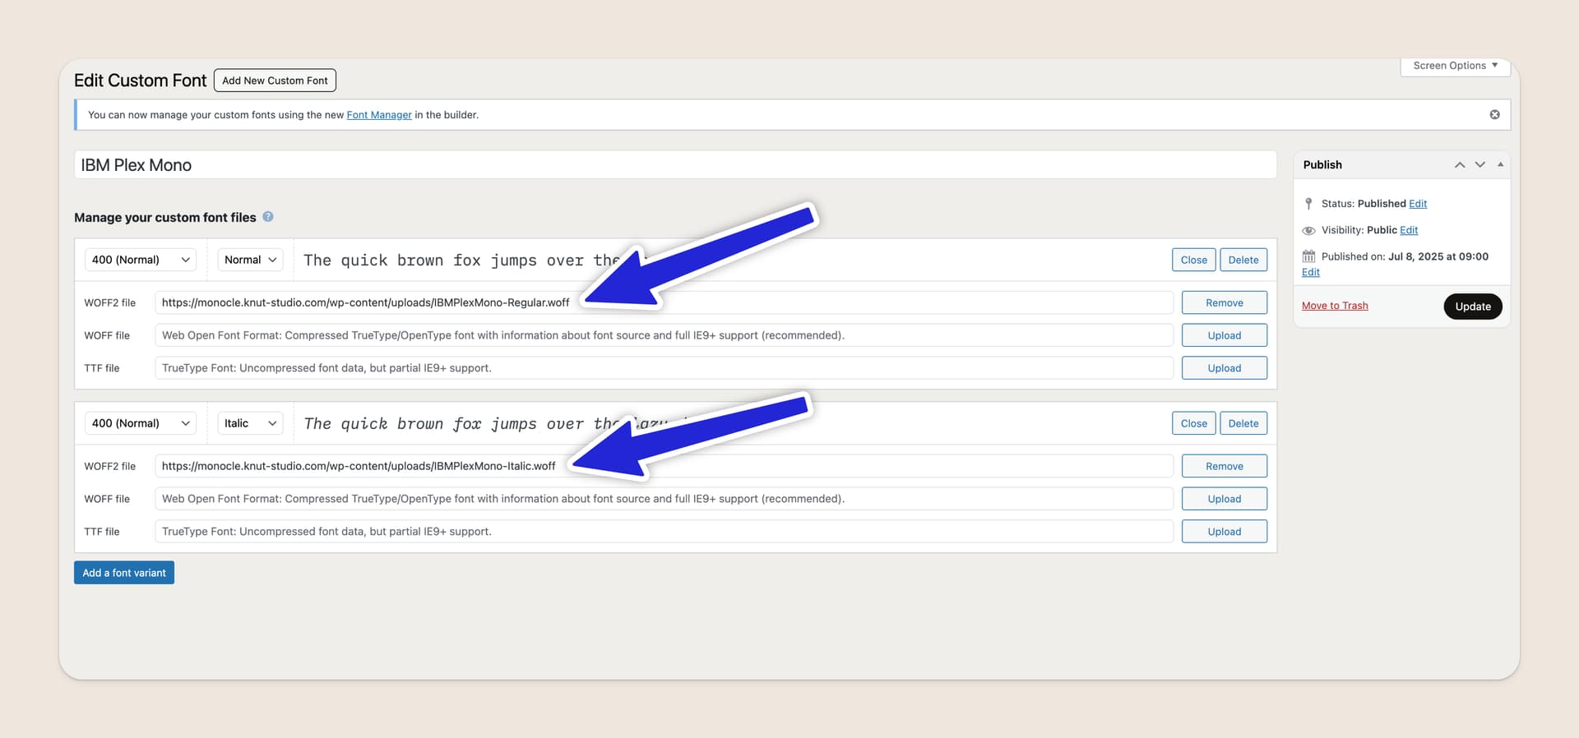Open style dropdown showing Italic
The width and height of the screenshot is (1579, 738).
click(x=250, y=423)
